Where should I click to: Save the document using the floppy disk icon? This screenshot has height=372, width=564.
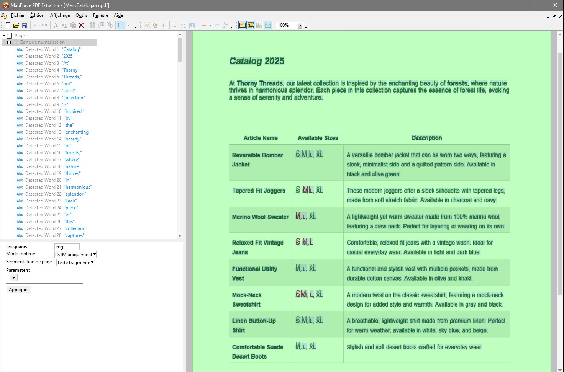(25, 25)
